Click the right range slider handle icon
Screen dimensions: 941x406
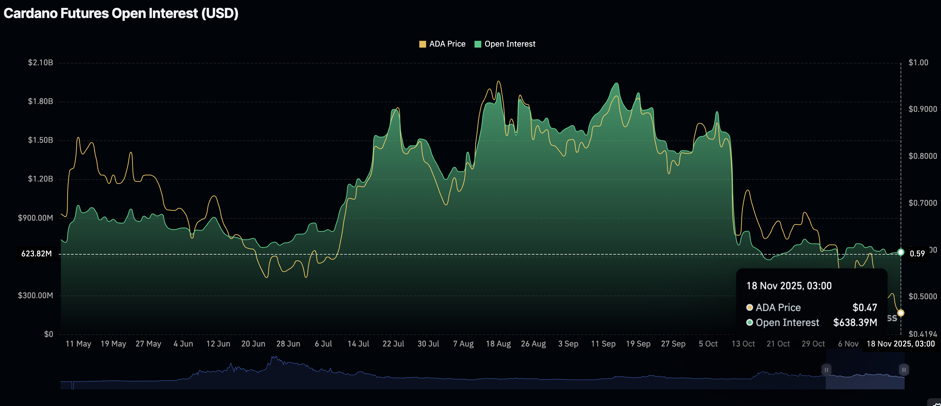click(904, 370)
